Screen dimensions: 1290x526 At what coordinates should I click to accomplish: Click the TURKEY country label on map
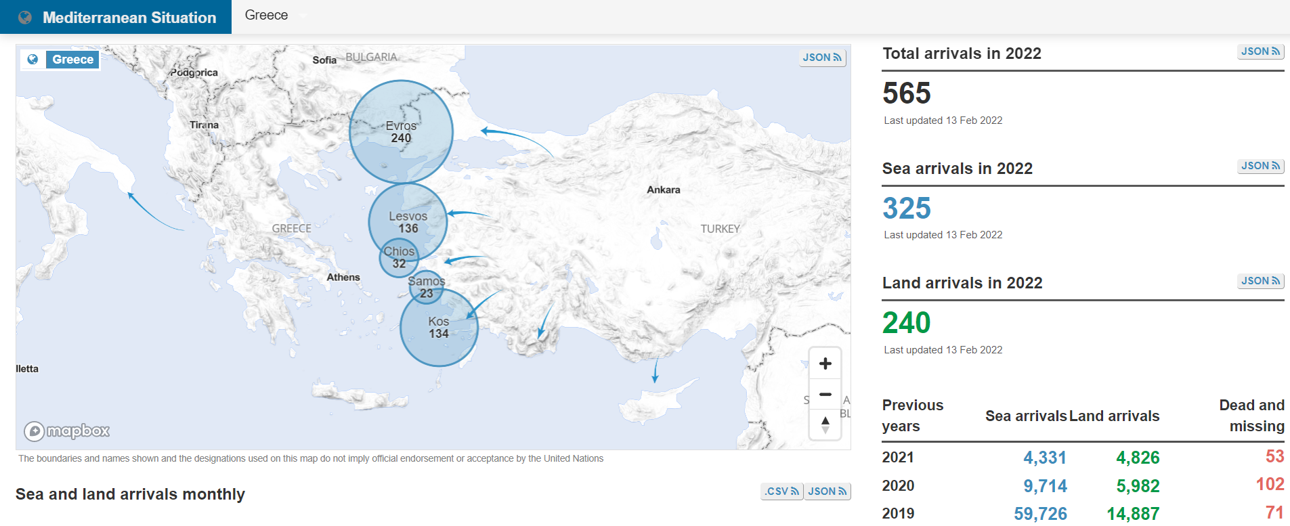point(720,229)
